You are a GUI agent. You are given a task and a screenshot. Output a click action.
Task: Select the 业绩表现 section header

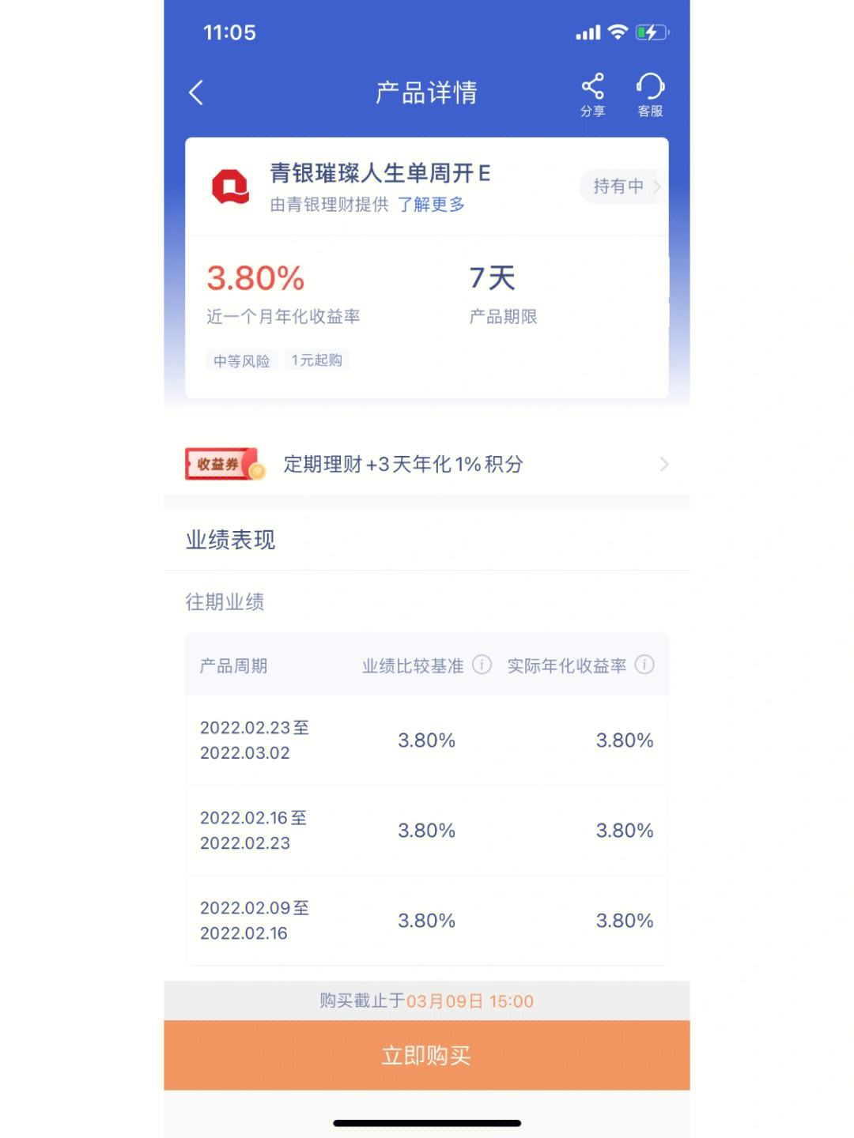tap(230, 540)
